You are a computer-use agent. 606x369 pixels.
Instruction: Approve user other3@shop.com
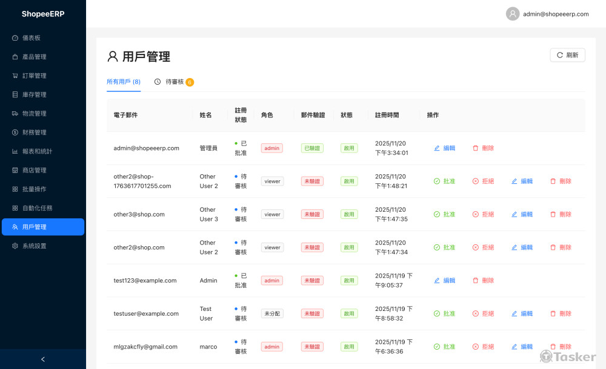point(444,214)
